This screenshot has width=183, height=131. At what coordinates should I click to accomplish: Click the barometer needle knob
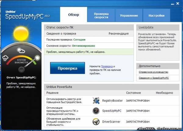tap(21, 70)
